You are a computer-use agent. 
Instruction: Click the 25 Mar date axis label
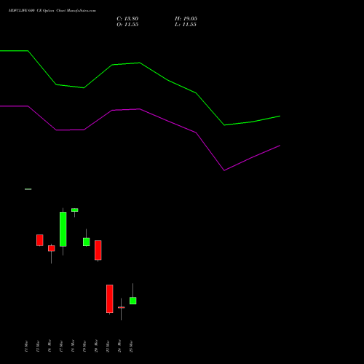pyautogui.click(x=131, y=347)
